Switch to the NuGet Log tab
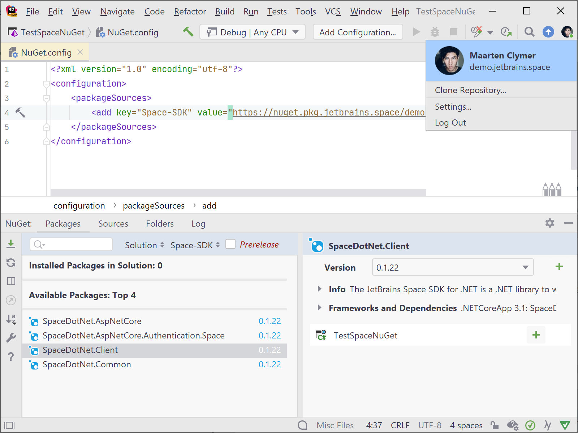578x433 pixels. 198,224
